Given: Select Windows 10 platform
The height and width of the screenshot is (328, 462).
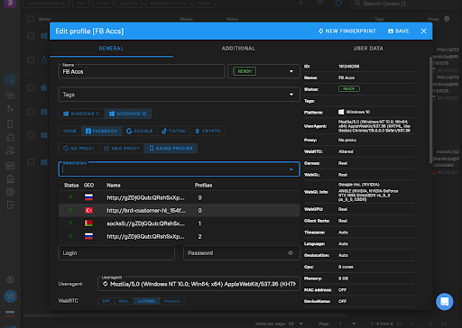Looking at the screenshot, I should click(127, 114).
